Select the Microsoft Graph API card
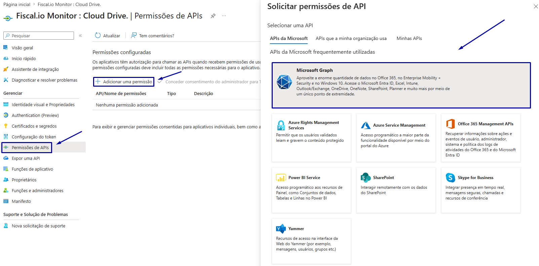 click(401, 85)
